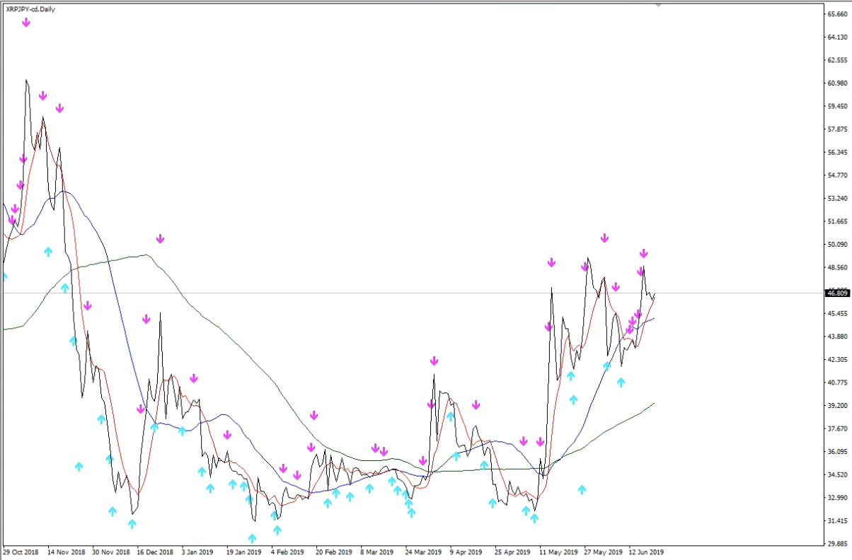The height and width of the screenshot is (560, 852).
Task: Click the 3 Jan 2019 date label
Action: click(197, 552)
